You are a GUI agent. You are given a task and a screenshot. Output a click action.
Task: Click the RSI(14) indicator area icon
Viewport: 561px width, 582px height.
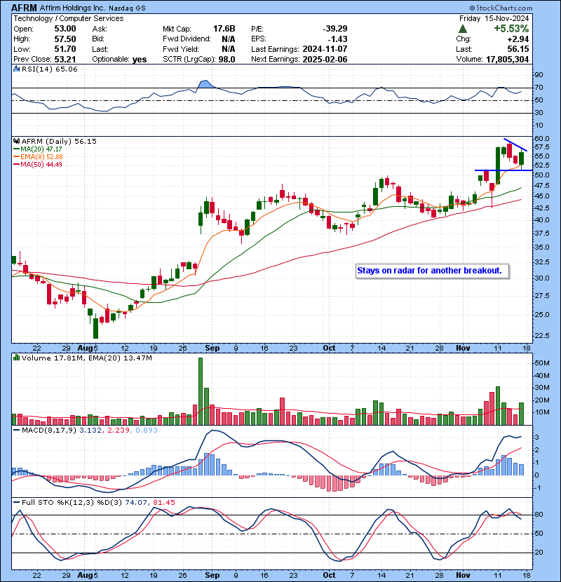16,69
